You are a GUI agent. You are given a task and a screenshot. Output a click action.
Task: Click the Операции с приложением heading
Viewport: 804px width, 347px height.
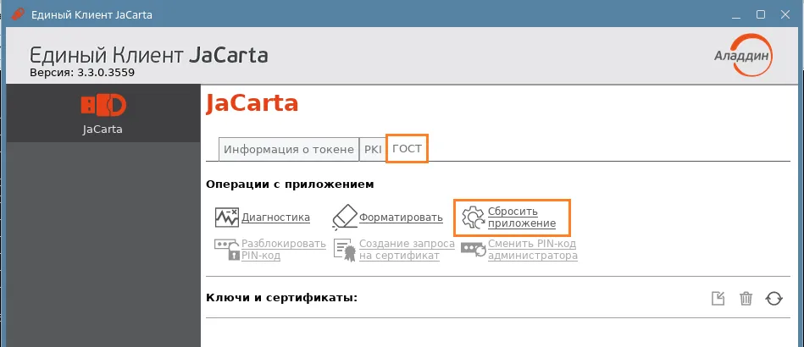[x=290, y=184]
